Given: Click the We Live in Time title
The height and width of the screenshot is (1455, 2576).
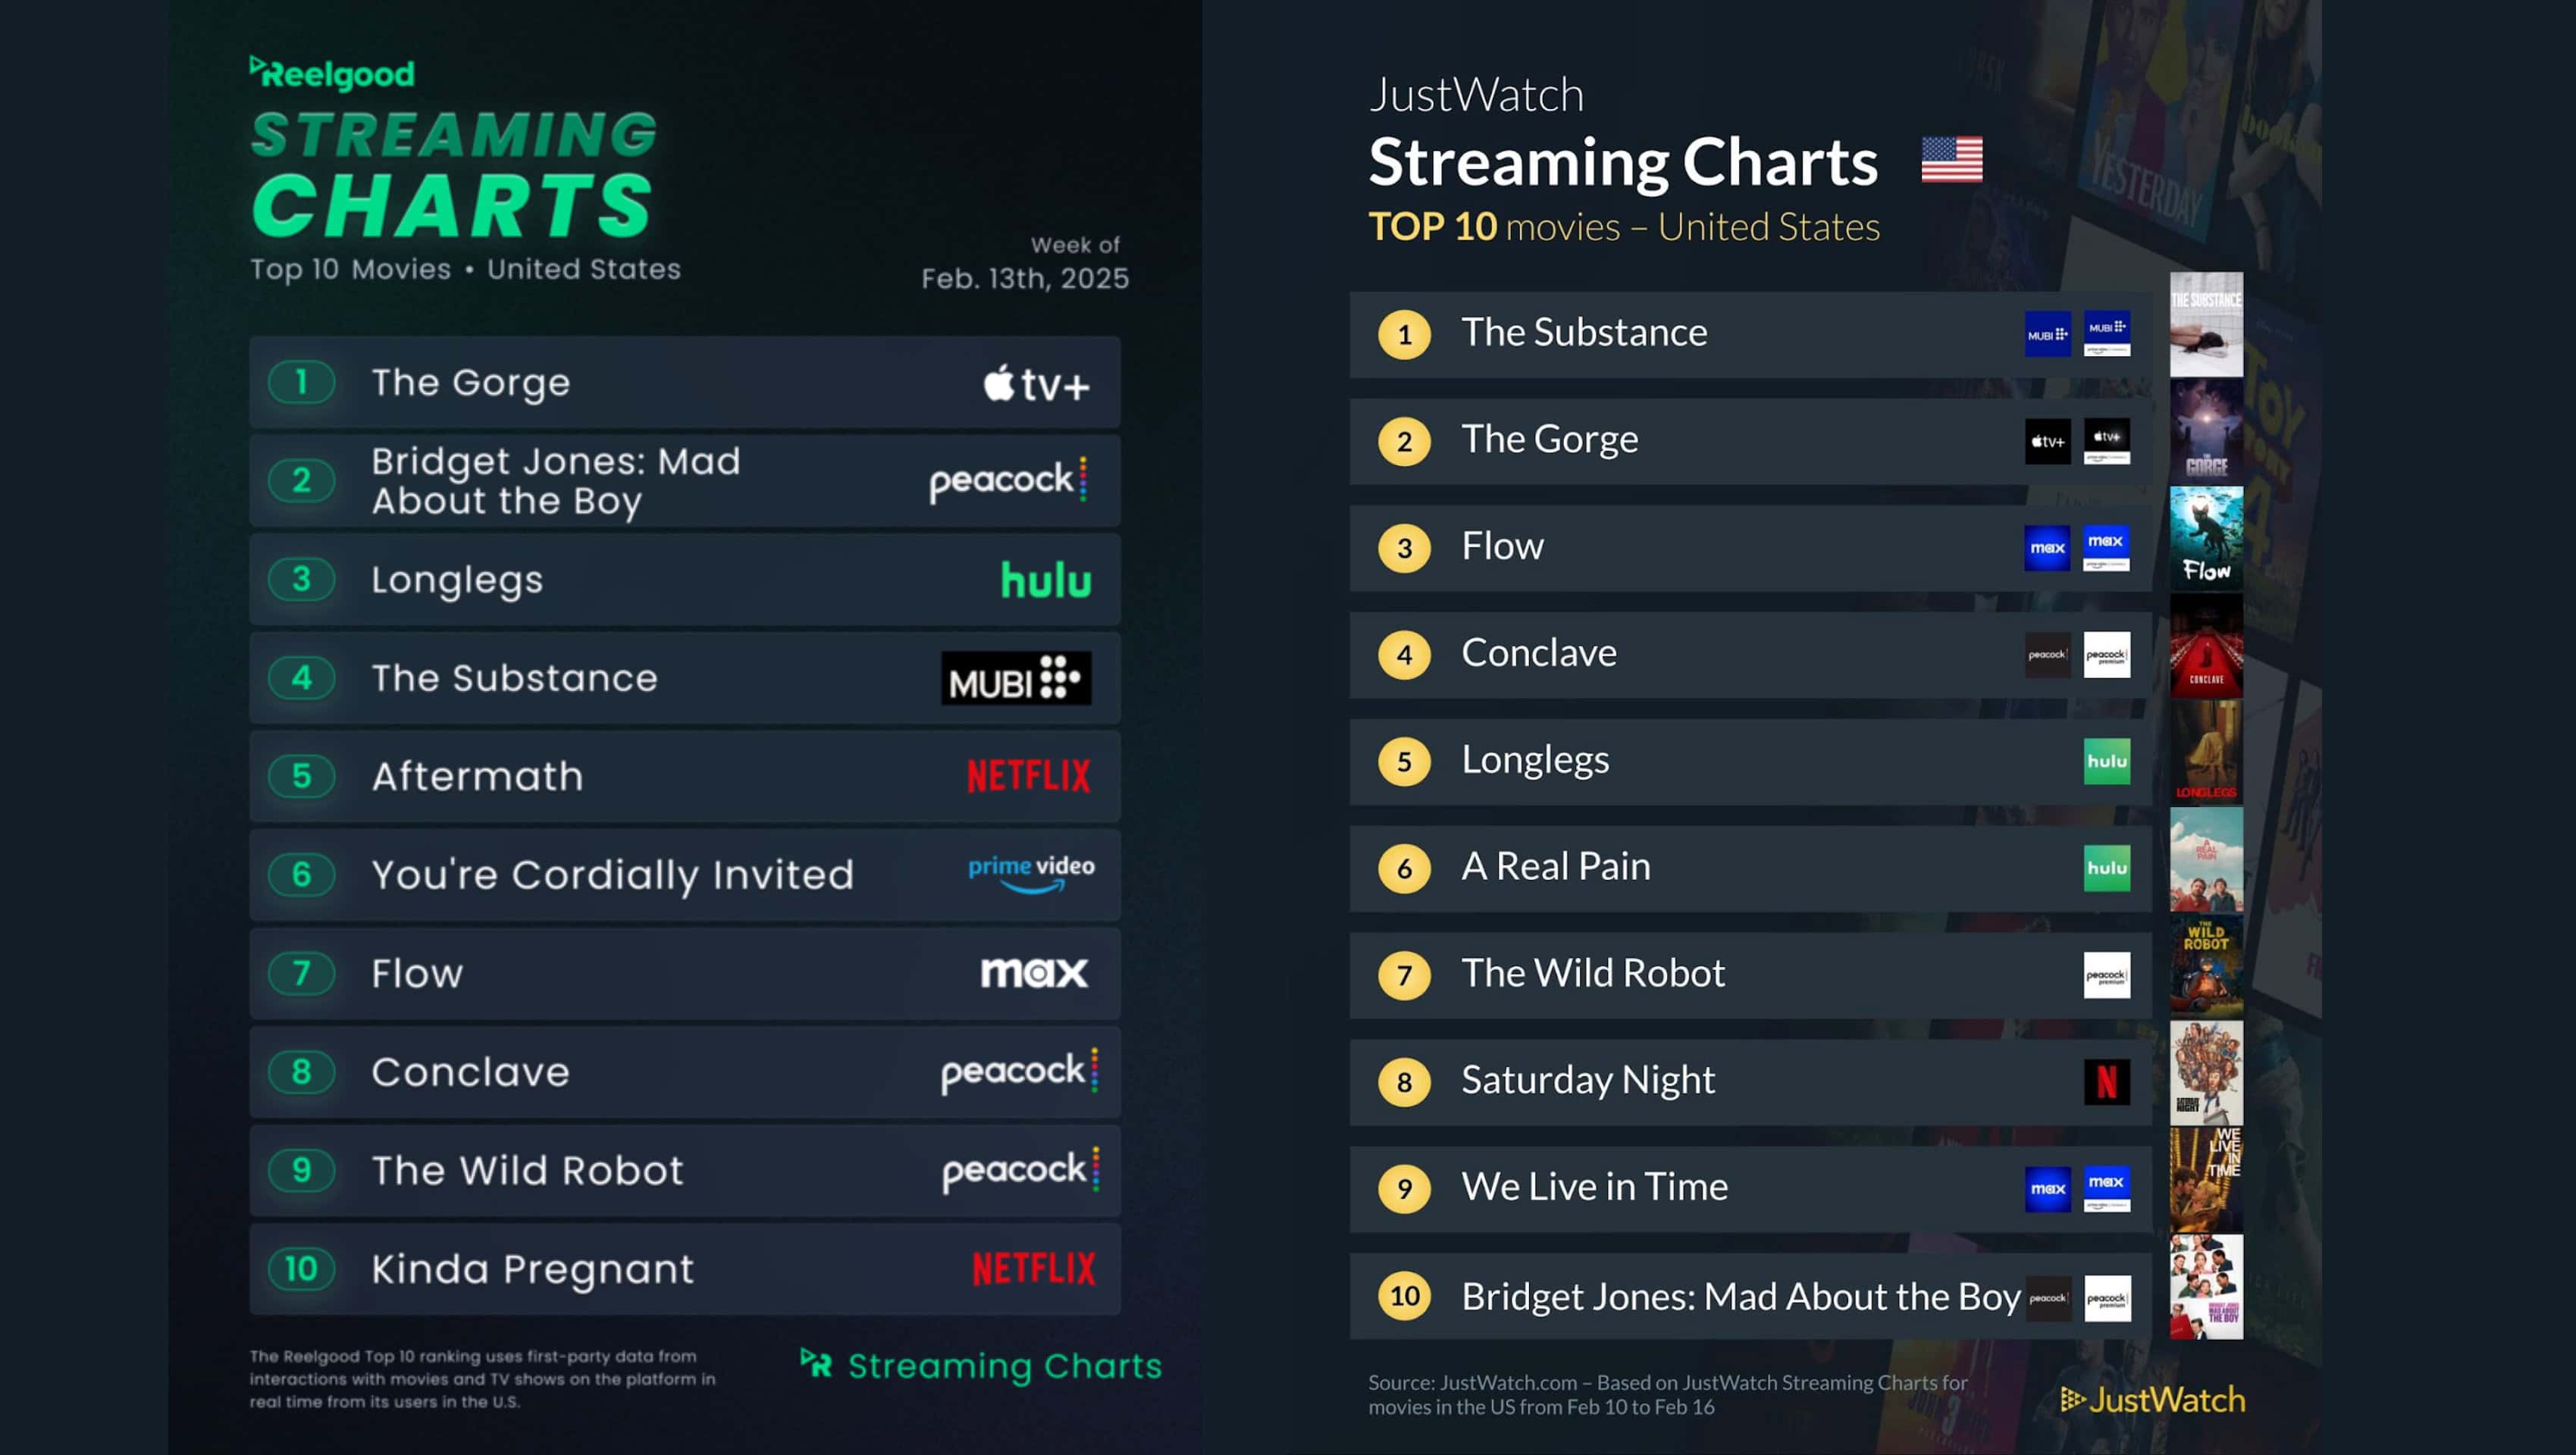Looking at the screenshot, I should (1594, 1187).
